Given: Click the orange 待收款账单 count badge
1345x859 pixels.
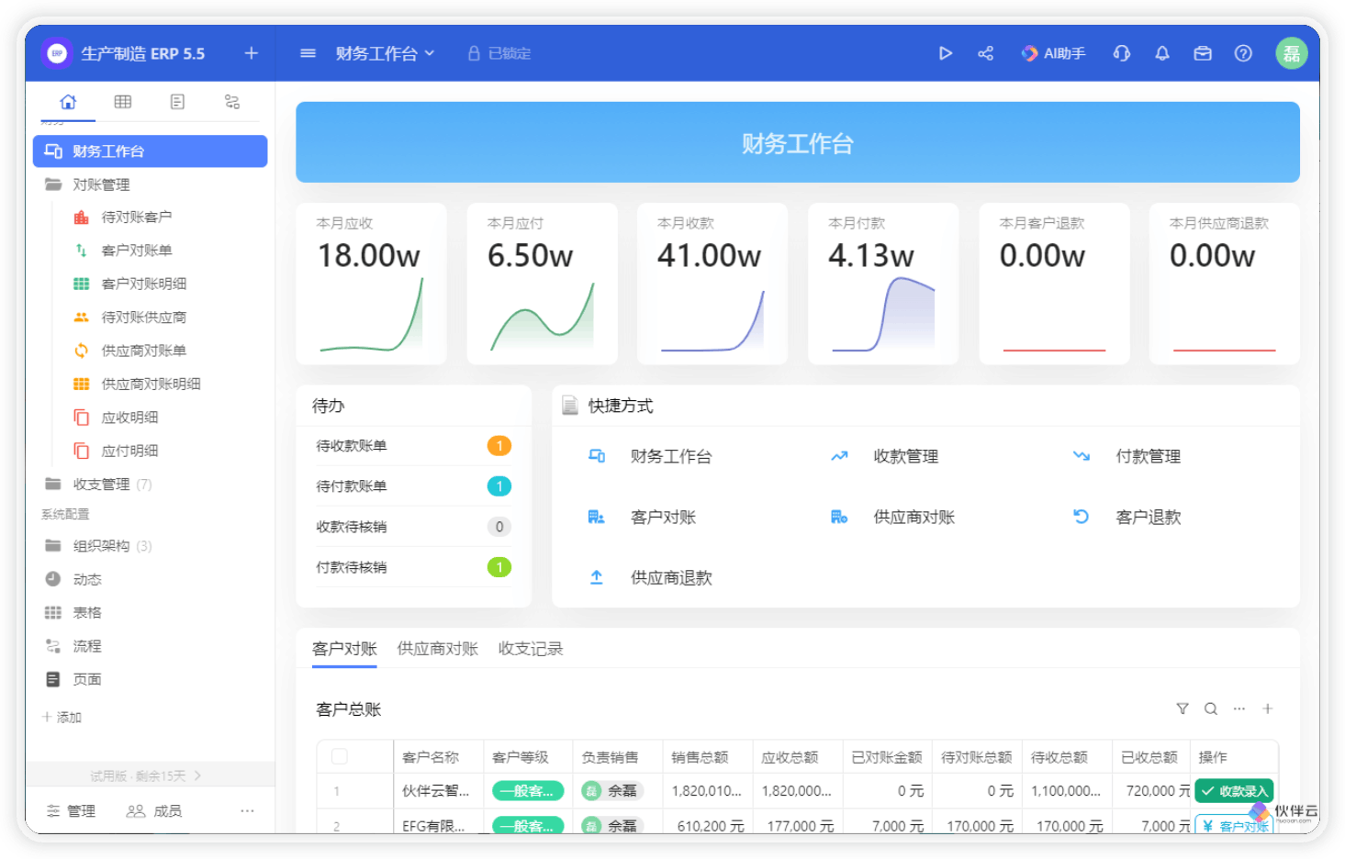Looking at the screenshot, I should pos(499,446).
